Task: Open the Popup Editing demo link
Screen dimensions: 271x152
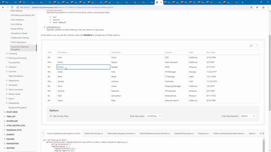Action: pos(17,29)
